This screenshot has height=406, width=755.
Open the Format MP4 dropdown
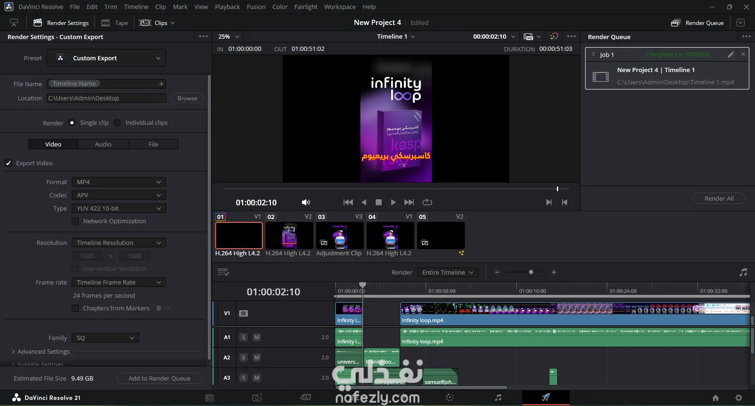click(119, 182)
